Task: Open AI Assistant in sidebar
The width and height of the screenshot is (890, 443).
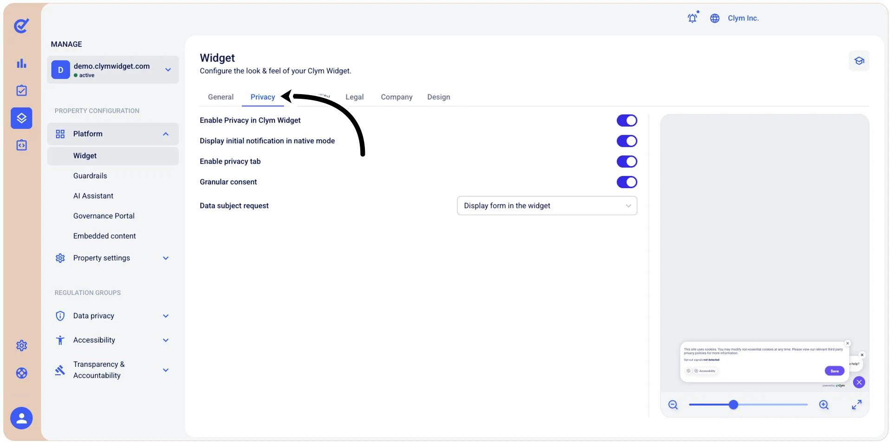Action: click(x=93, y=196)
